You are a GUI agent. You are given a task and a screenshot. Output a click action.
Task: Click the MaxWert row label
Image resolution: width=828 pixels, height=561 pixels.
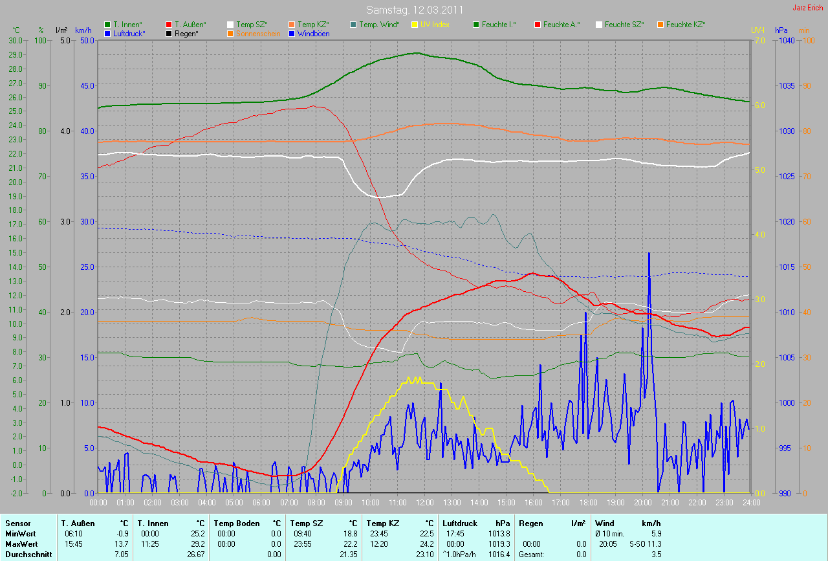tap(21, 544)
